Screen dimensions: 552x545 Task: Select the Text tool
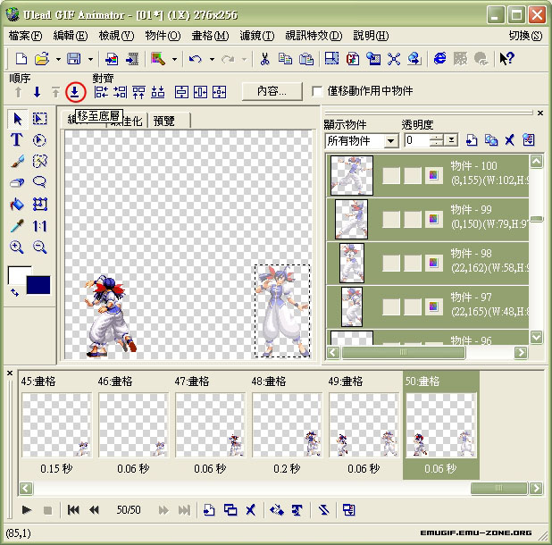[x=17, y=139]
